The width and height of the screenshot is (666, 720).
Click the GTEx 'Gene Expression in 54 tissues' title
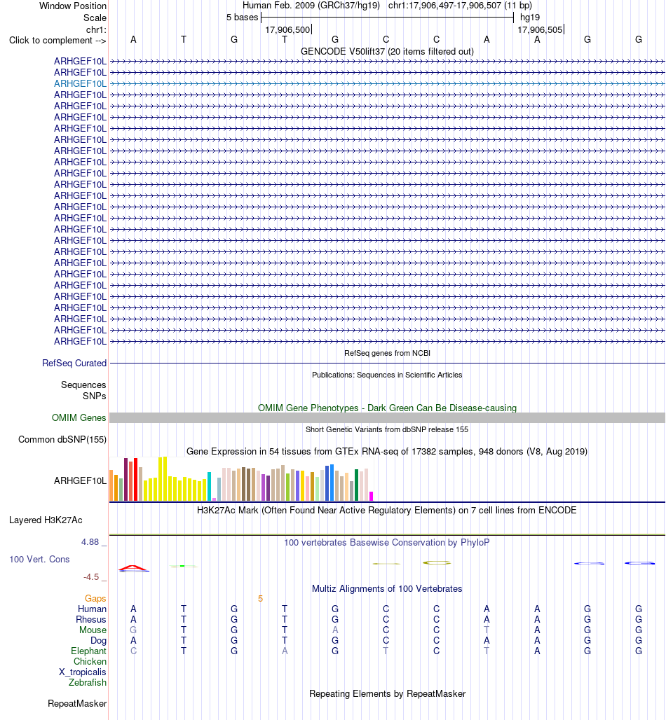[387, 451]
